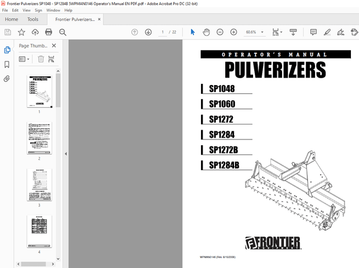Click the SP1284B model text
Viewport: 359px width, 268px height.
pyautogui.click(x=224, y=165)
